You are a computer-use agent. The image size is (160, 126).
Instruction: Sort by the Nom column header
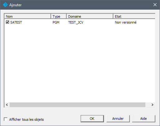[28, 16]
